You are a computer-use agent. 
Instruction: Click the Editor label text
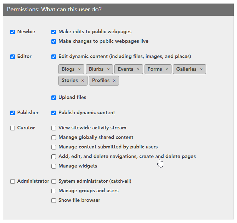(x=24, y=57)
